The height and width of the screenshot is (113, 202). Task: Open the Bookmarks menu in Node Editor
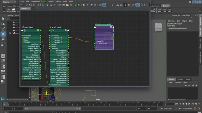[x=35, y=2]
